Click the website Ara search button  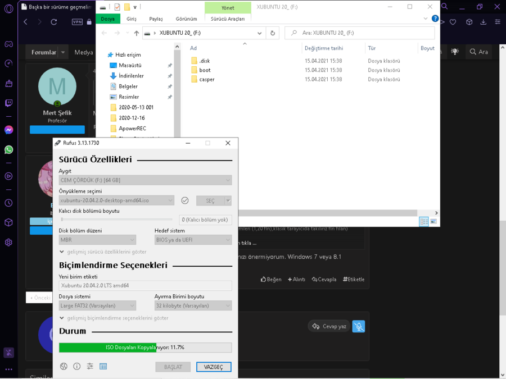pos(478,52)
